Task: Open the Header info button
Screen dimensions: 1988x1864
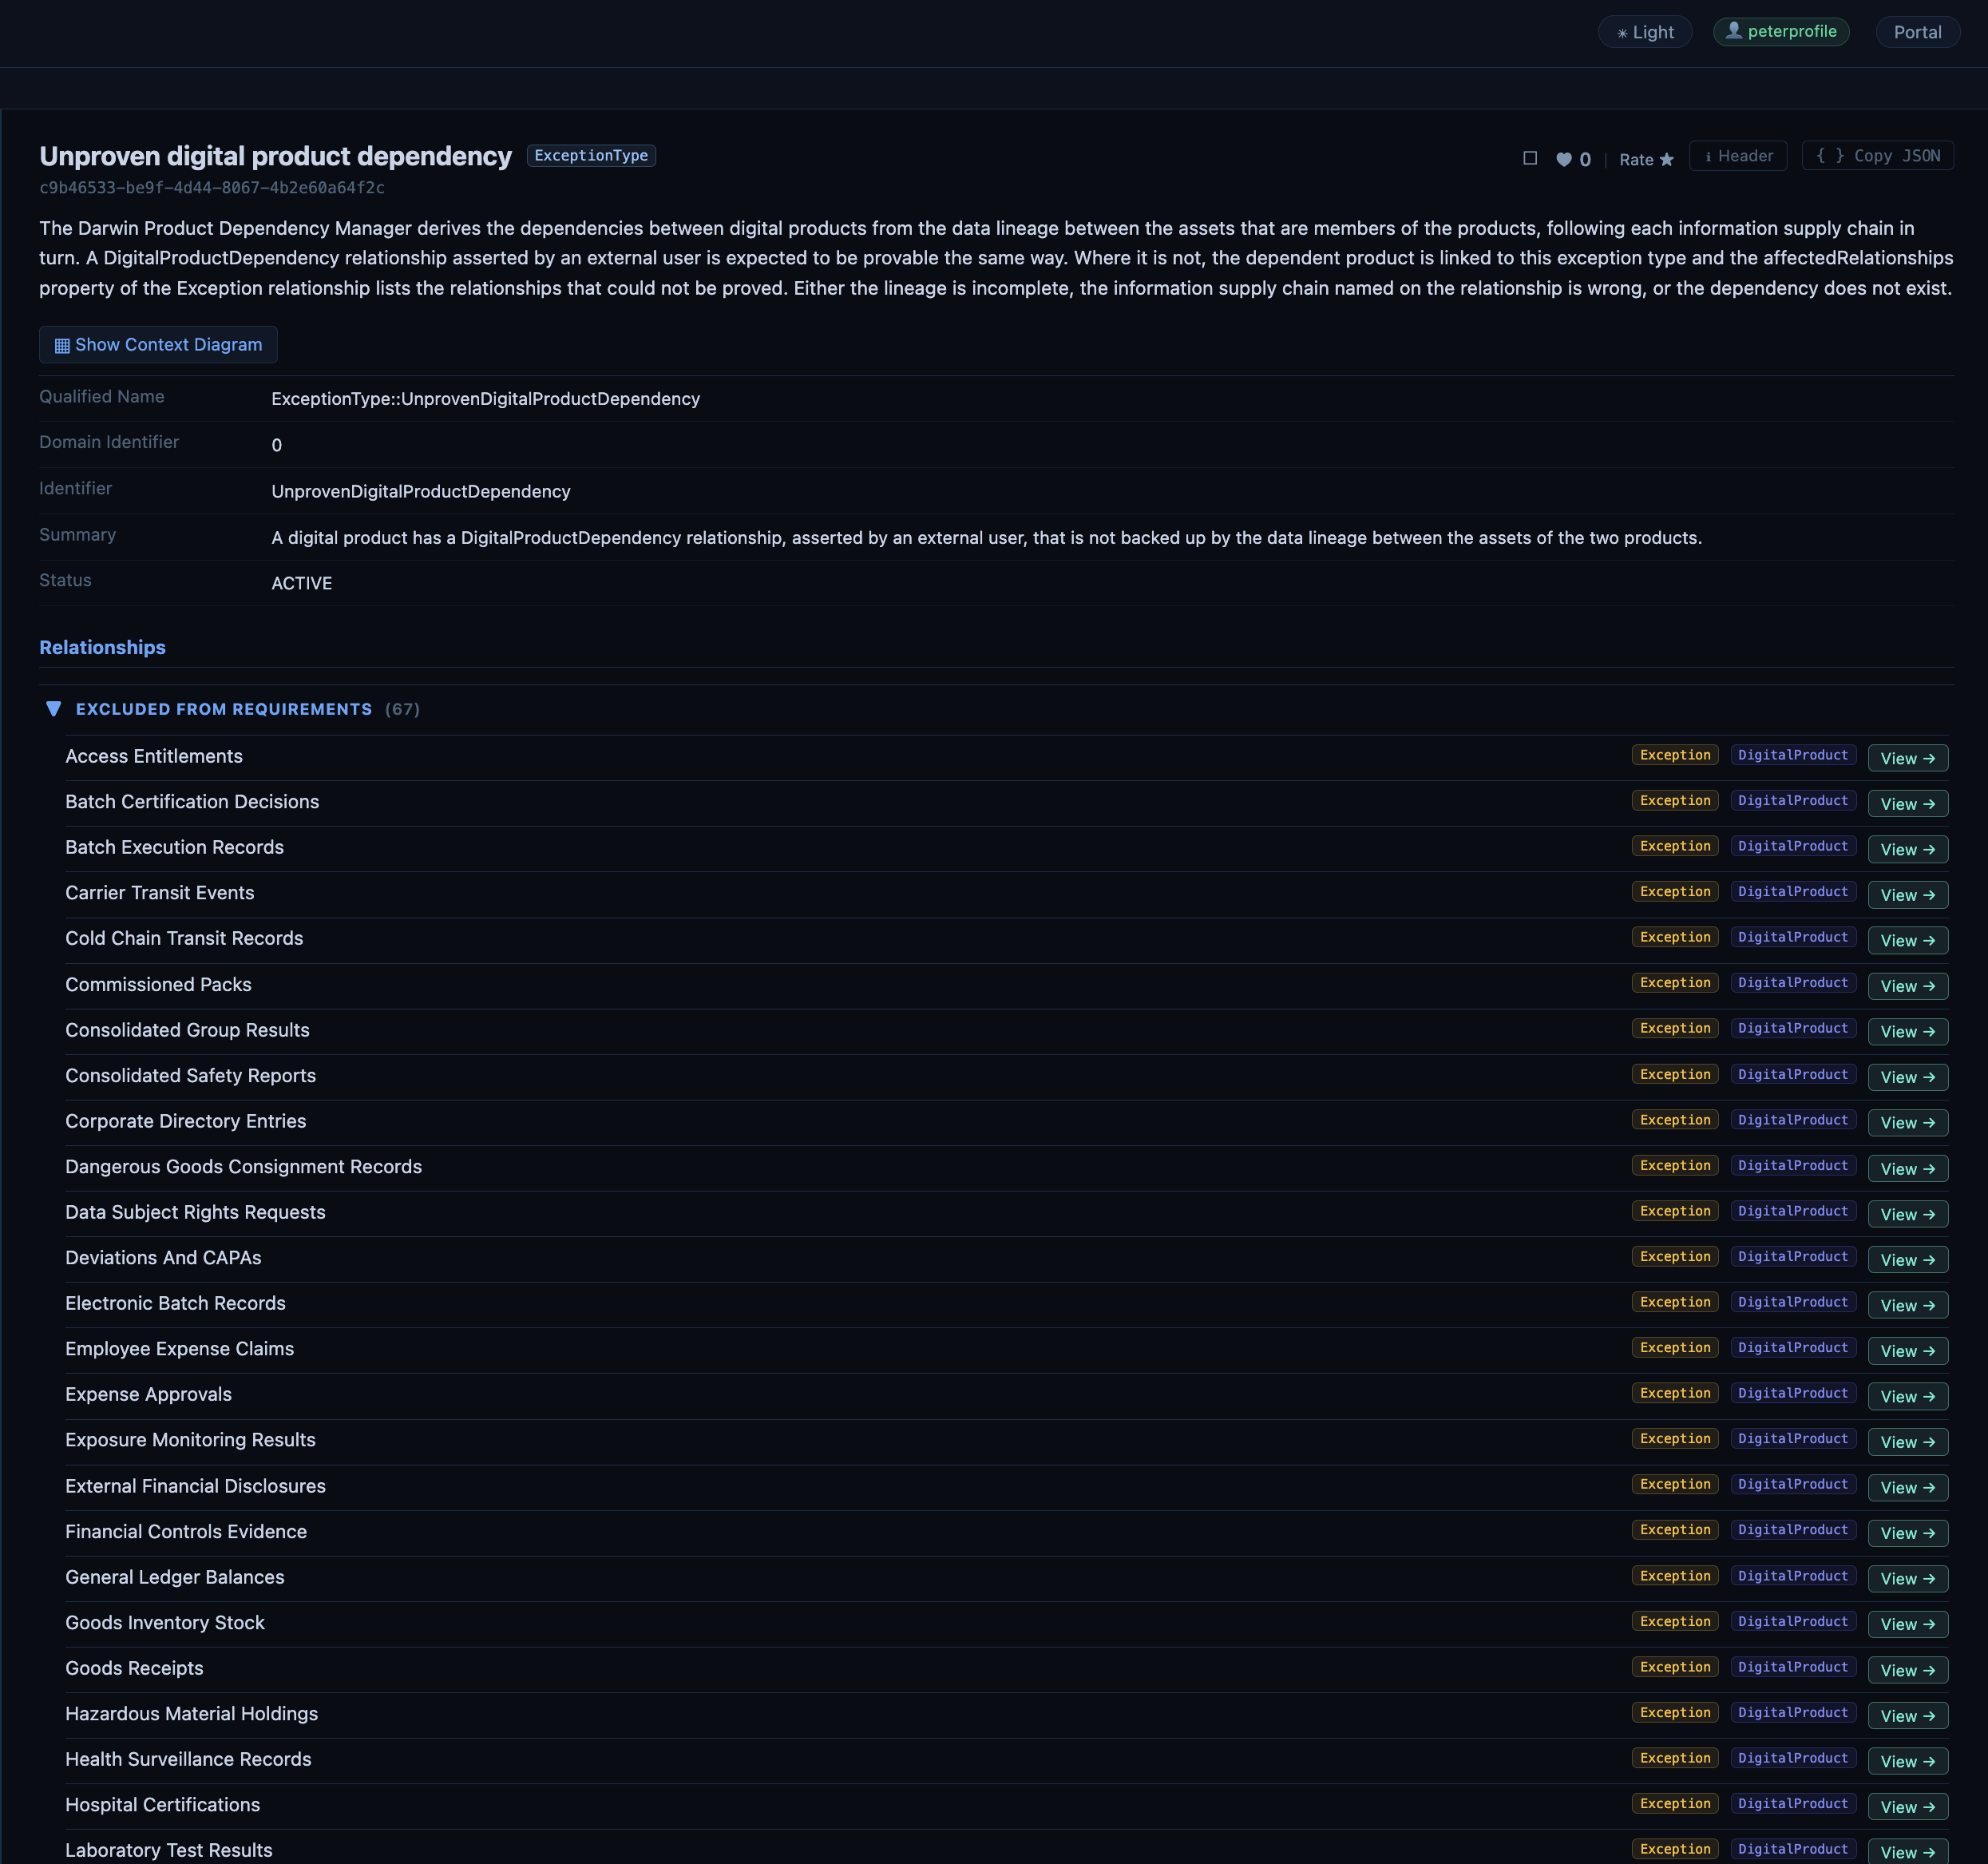Action: (x=1737, y=156)
